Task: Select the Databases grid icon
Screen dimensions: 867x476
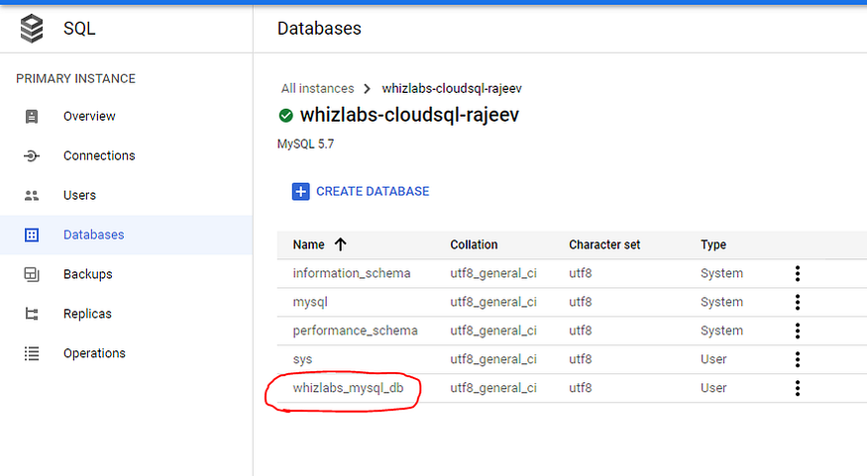Action: [32, 236]
